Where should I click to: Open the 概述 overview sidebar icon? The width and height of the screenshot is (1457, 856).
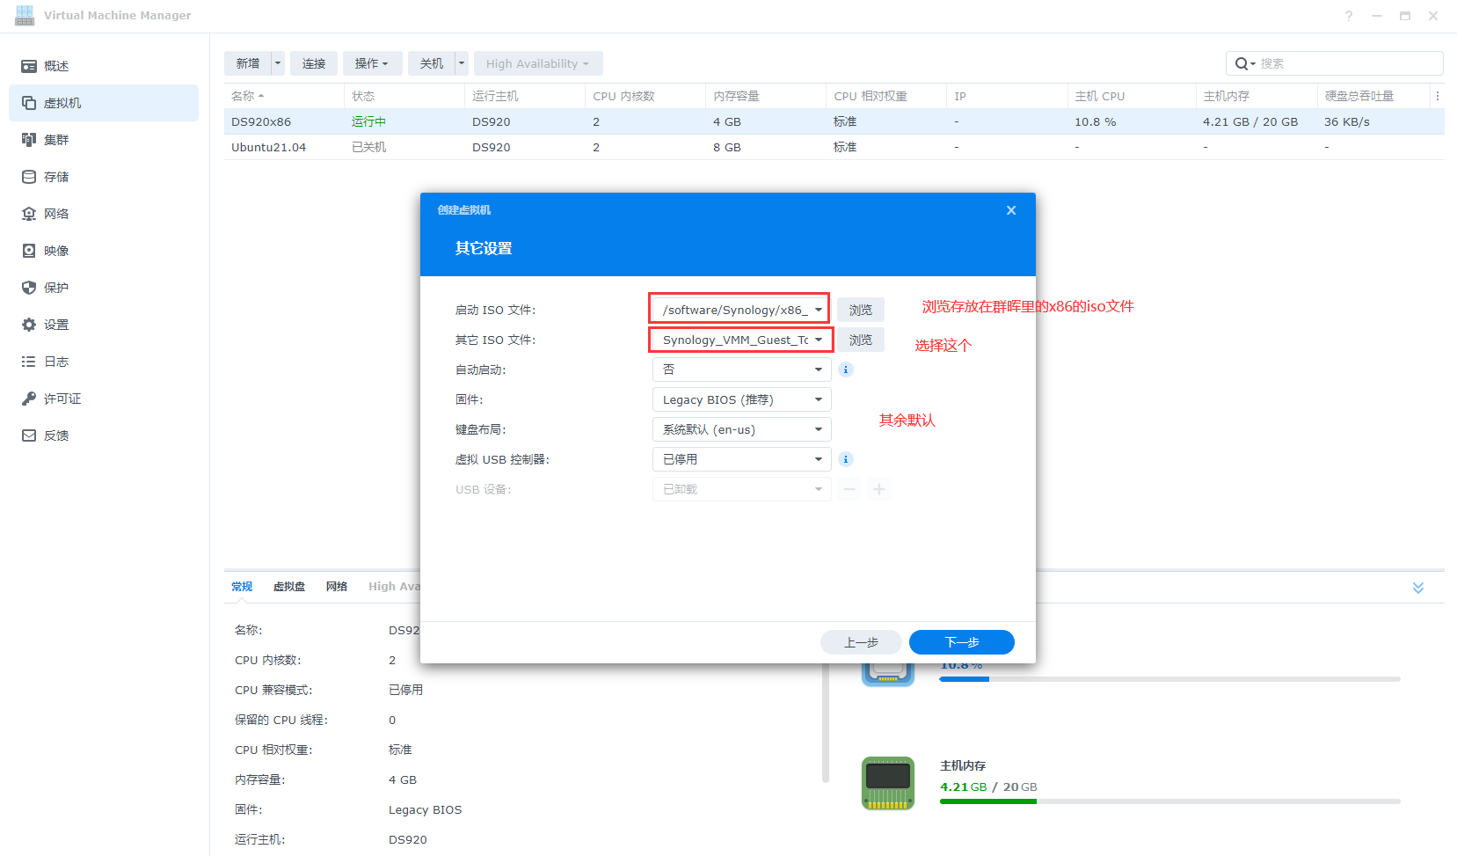[x=29, y=66]
